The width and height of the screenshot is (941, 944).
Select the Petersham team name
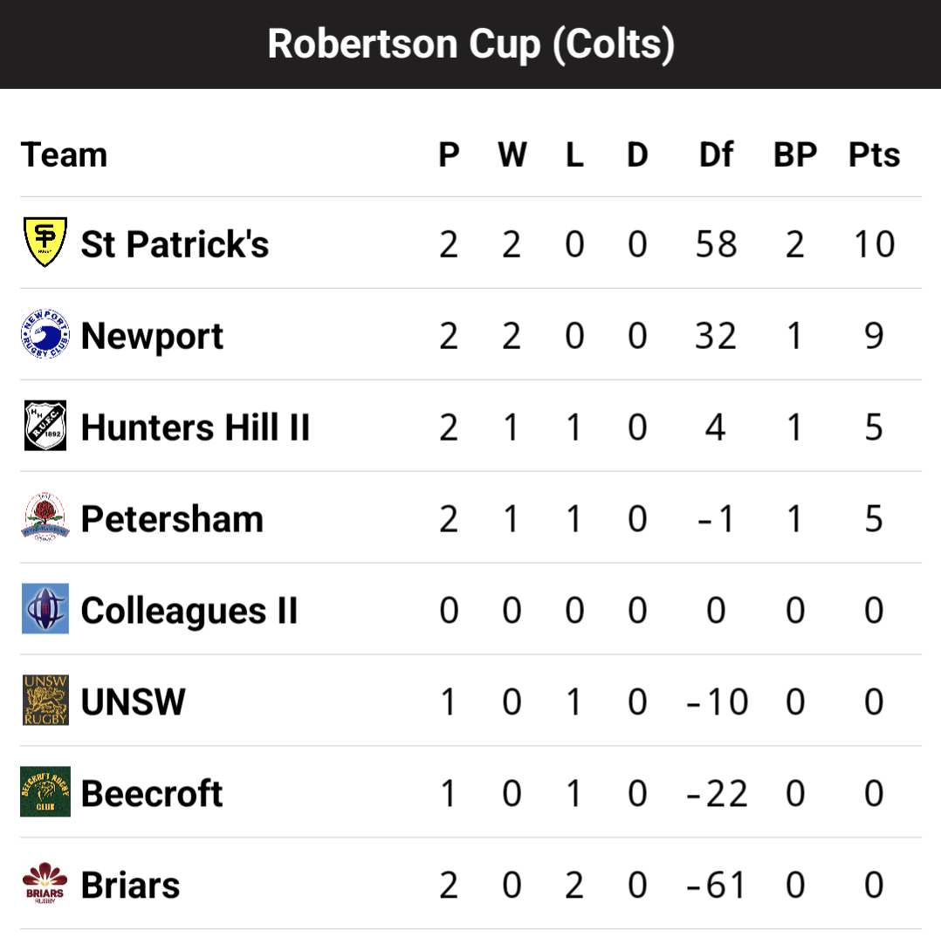172,519
